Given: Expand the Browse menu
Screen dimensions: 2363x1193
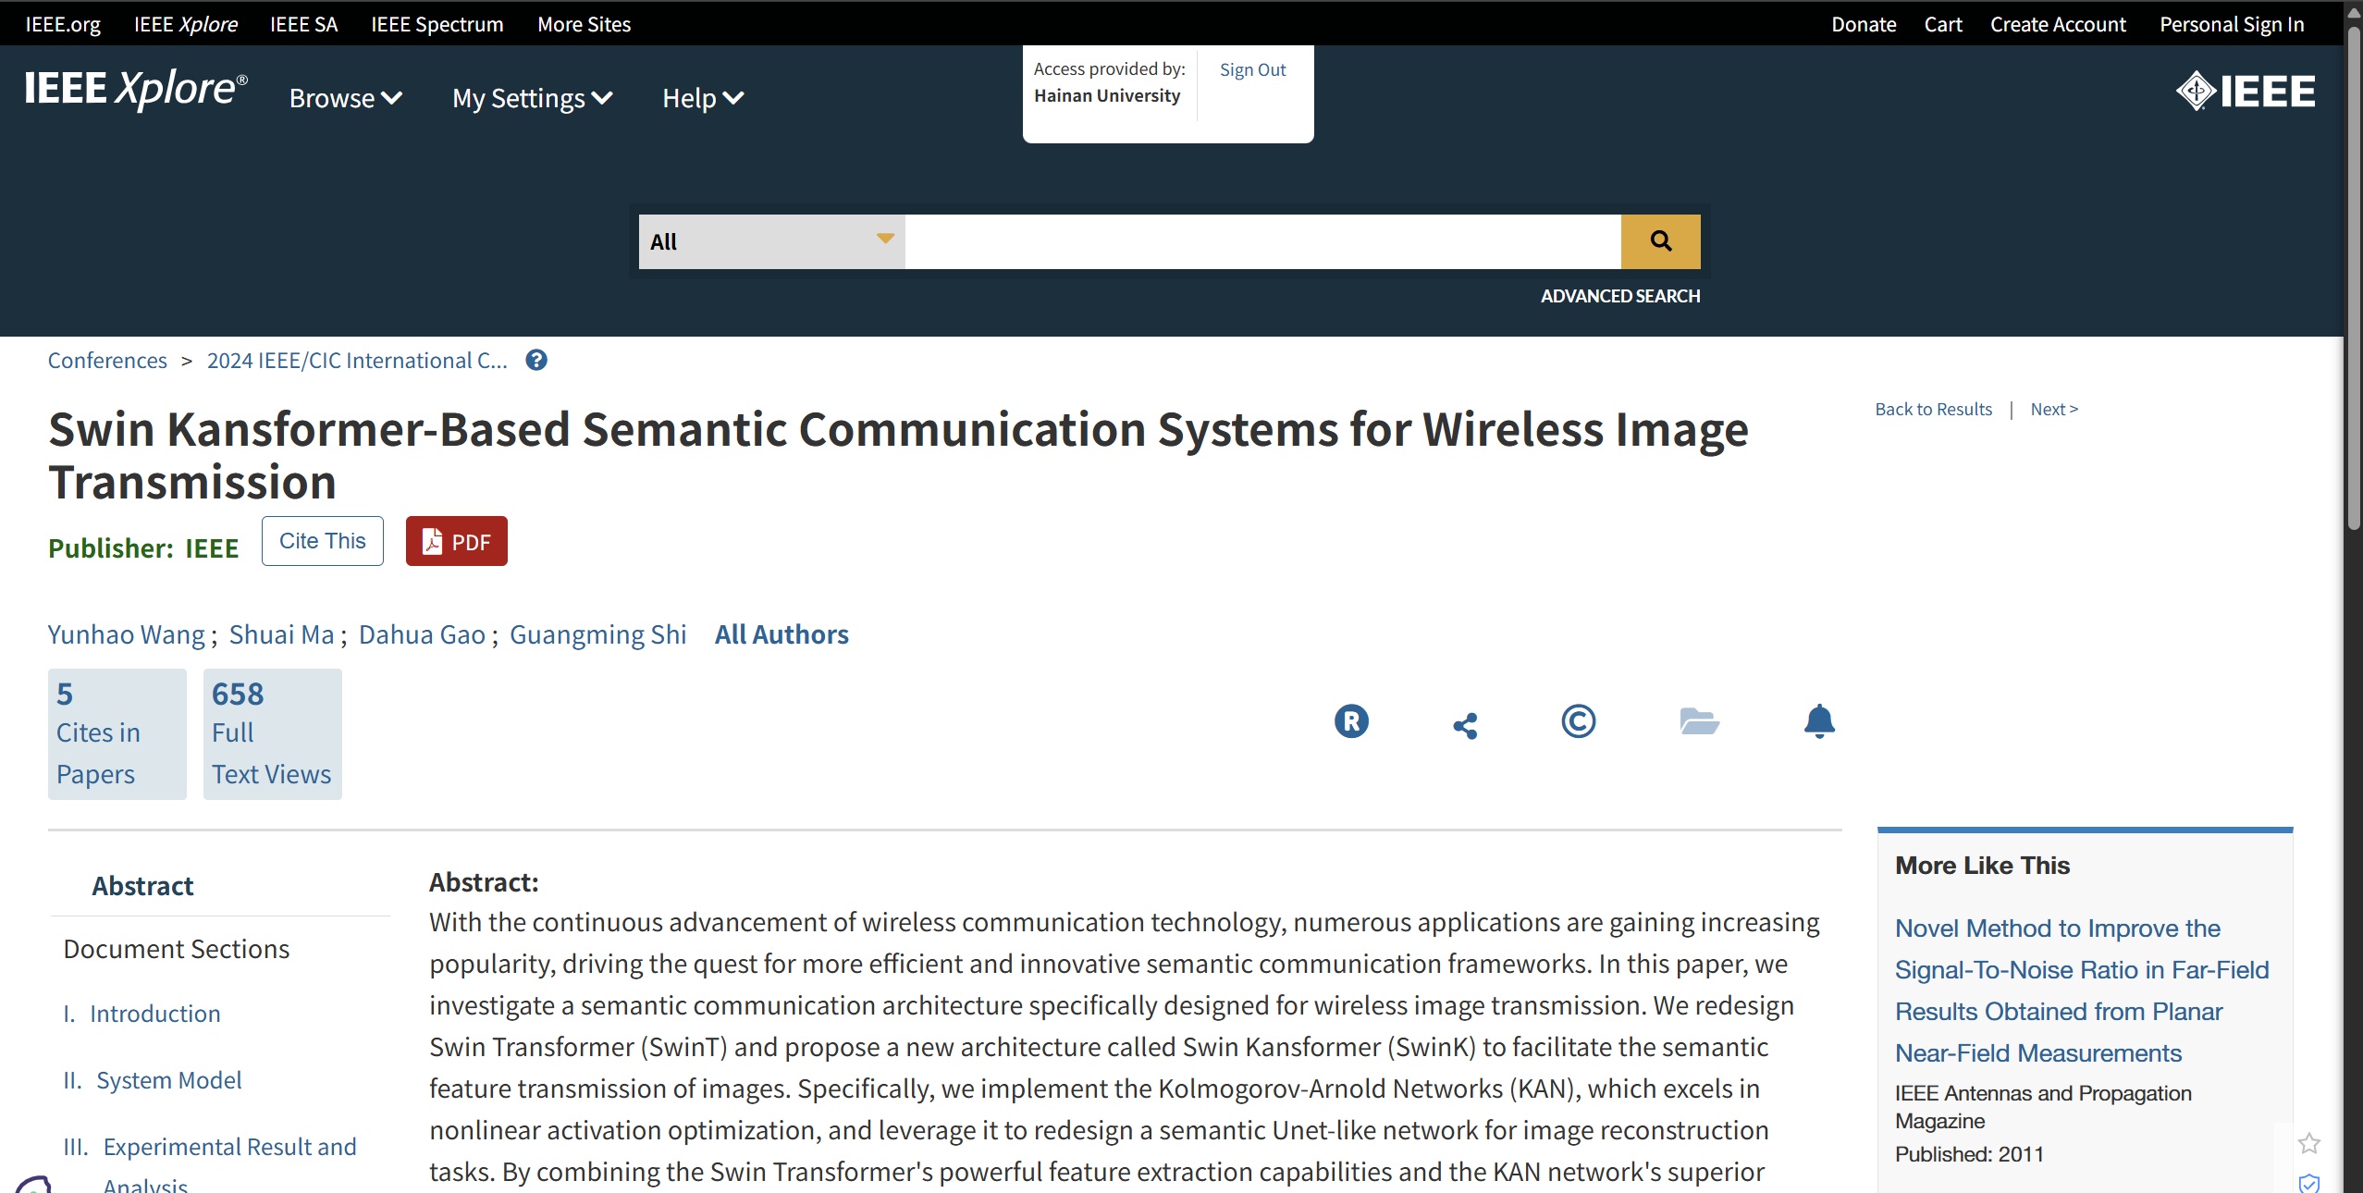Looking at the screenshot, I should pos(345,98).
